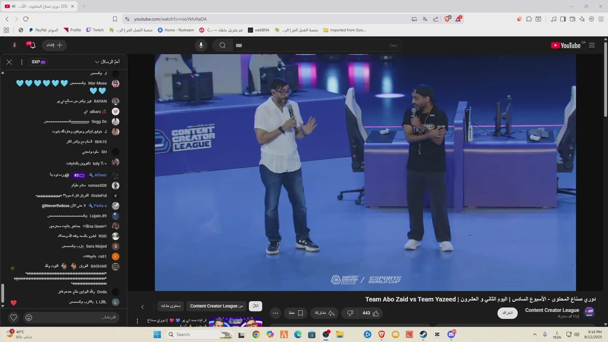Open the Twitch bookmark
Viewport: 608px width, 342px height.
95,30
